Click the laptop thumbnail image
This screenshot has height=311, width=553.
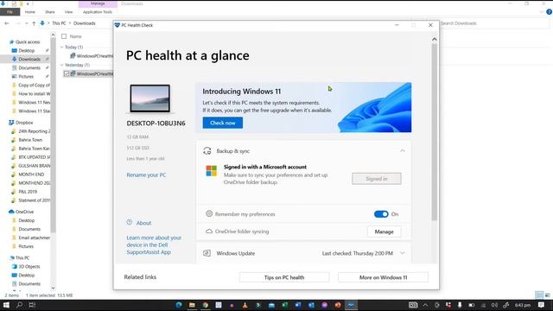click(x=149, y=98)
